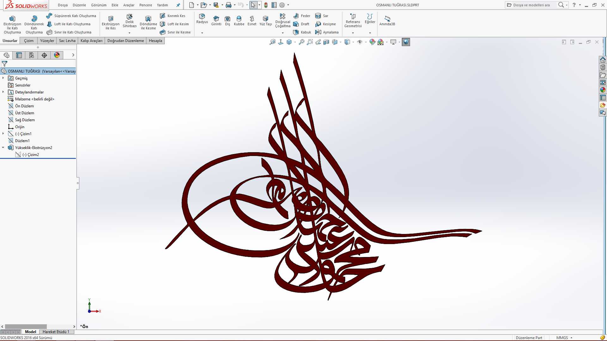The image size is (607, 341).
Task: Click the Esnet flex tool
Action: 252,21
